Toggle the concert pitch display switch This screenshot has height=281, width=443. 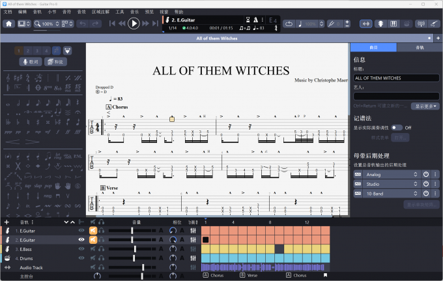point(397,128)
